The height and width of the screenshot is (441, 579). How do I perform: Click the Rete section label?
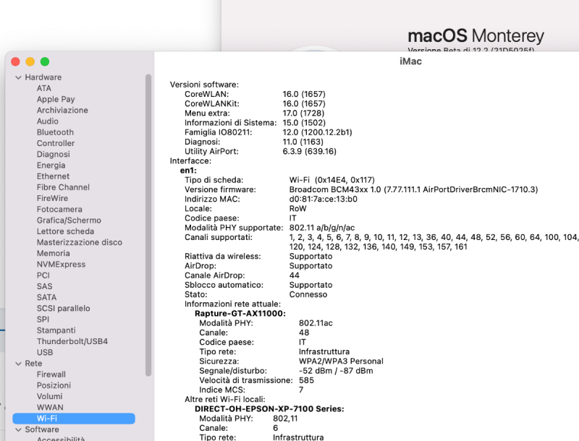pos(33,364)
